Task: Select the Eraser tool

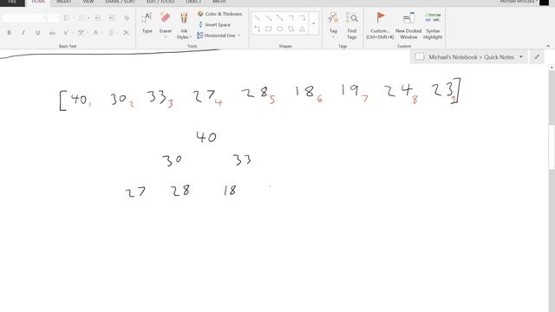Action: 166,21
